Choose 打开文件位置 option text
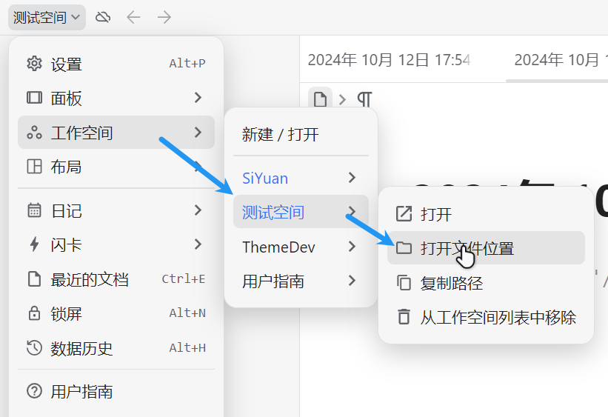The width and height of the screenshot is (608, 417). pyautogui.click(x=467, y=248)
